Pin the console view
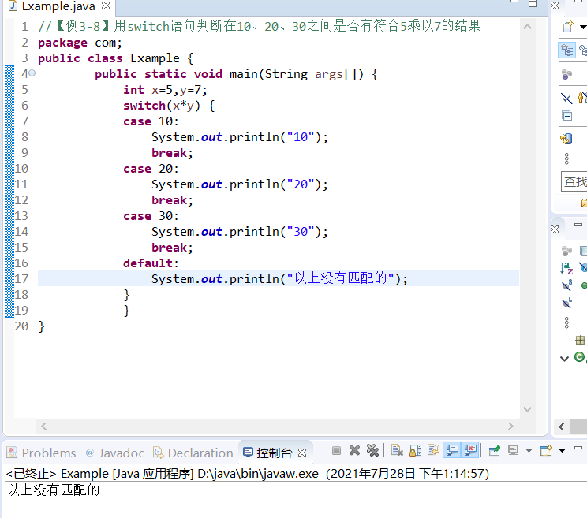587x518 pixels. coord(495,451)
